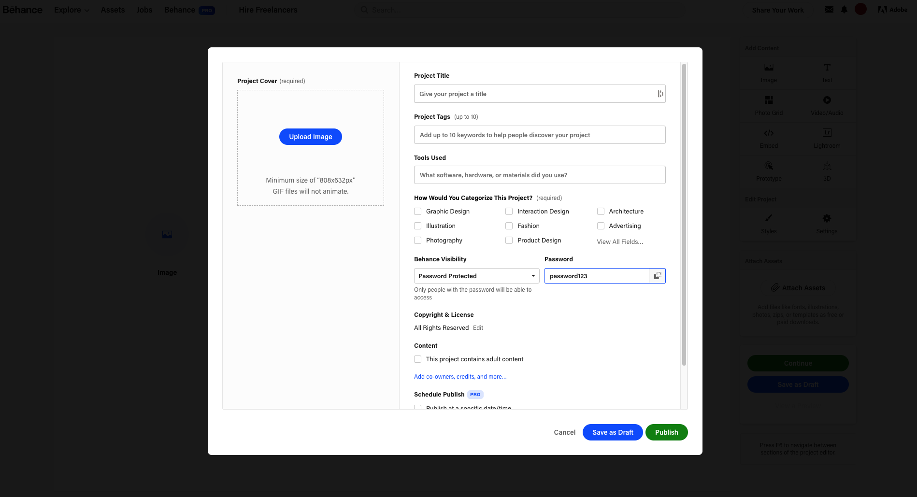Open the Embed content tool
Viewport: 917px width, 497px height.
point(768,138)
